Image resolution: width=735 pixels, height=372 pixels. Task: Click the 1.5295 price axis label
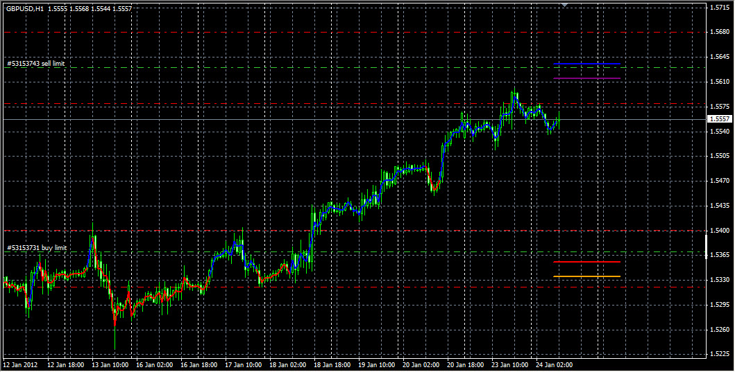(720, 305)
